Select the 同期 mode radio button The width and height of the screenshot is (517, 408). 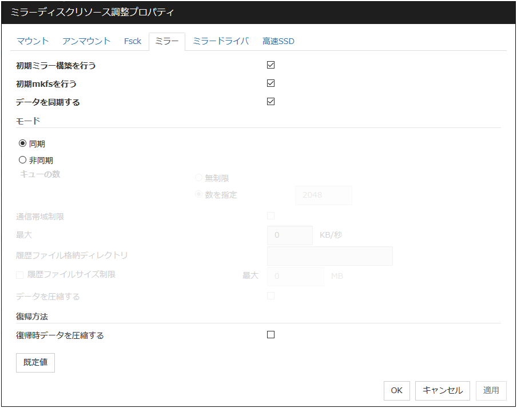[x=23, y=143]
